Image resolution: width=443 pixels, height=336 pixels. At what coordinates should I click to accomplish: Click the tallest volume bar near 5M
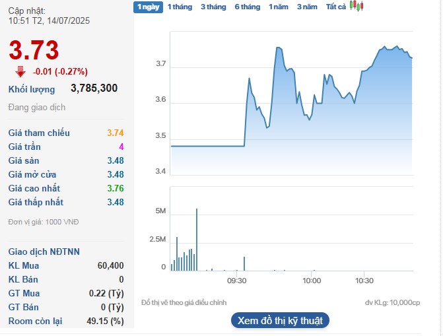click(x=197, y=239)
